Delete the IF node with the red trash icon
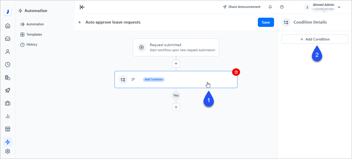The image size is (352, 159). pos(236,72)
